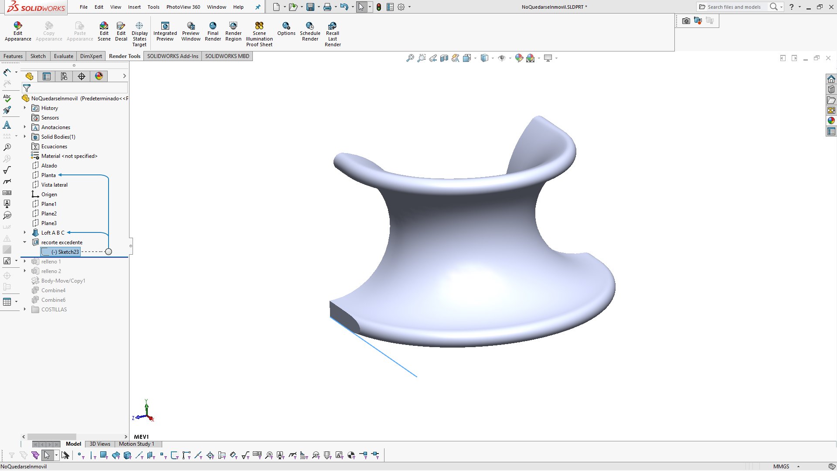The width and height of the screenshot is (837, 471).
Task: Open Schedule Render dialog
Action: [310, 32]
